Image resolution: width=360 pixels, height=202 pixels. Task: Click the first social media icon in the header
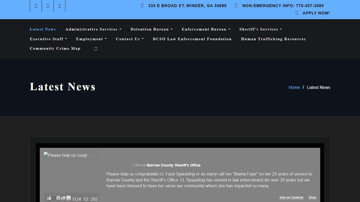coord(36,6)
